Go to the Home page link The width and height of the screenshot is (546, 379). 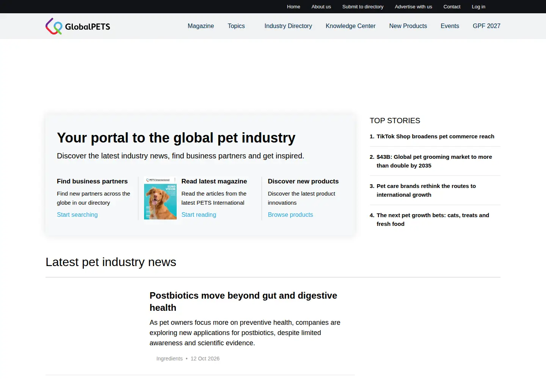(293, 7)
